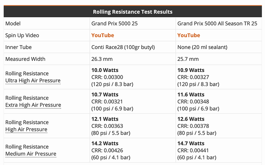Select the 14.2 Watts value

(105, 144)
